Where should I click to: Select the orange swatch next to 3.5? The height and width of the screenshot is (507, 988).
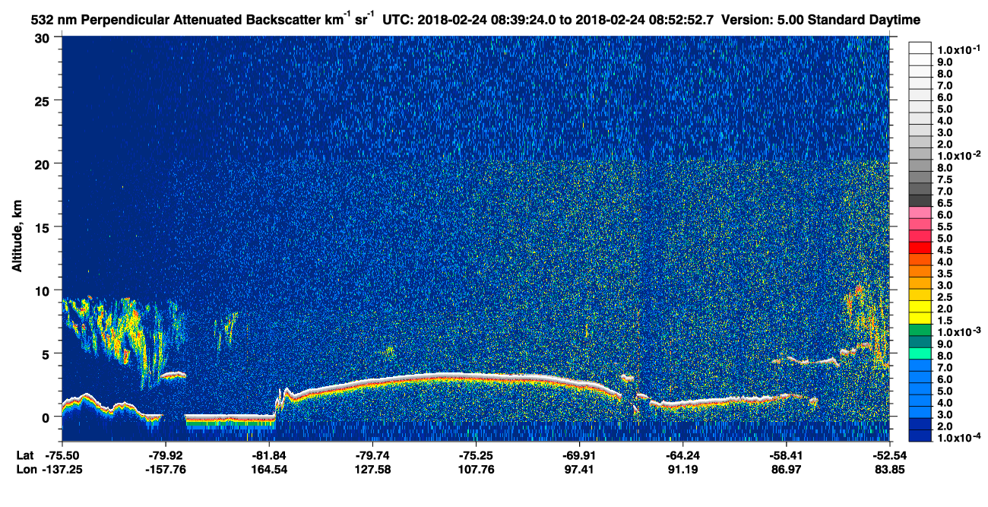[920, 273]
